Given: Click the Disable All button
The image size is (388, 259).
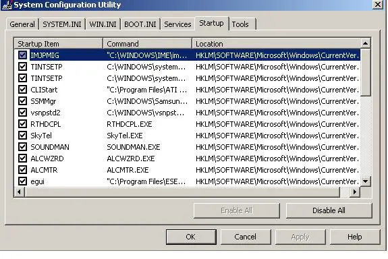Looking at the screenshot, I should click(x=329, y=210).
